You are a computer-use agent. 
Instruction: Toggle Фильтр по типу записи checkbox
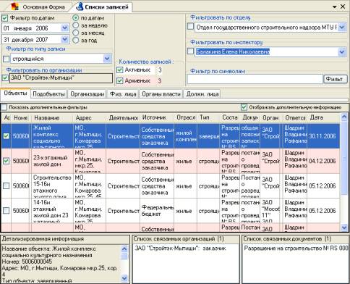(7, 59)
